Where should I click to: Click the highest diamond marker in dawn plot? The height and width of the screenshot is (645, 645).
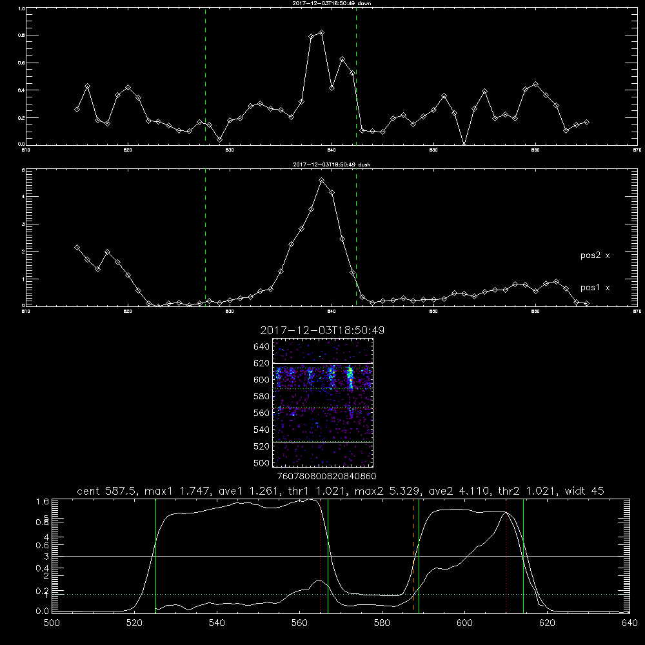[322, 32]
